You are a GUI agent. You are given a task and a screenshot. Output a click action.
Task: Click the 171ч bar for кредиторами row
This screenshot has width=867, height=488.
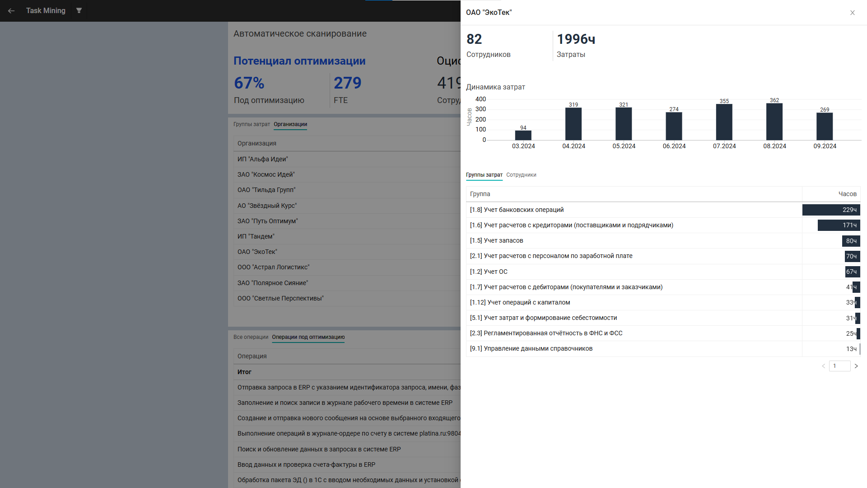tap(838, 225)
